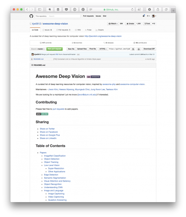
Task: Copy clone URL with clipboard icon
Action: (133, 49)
